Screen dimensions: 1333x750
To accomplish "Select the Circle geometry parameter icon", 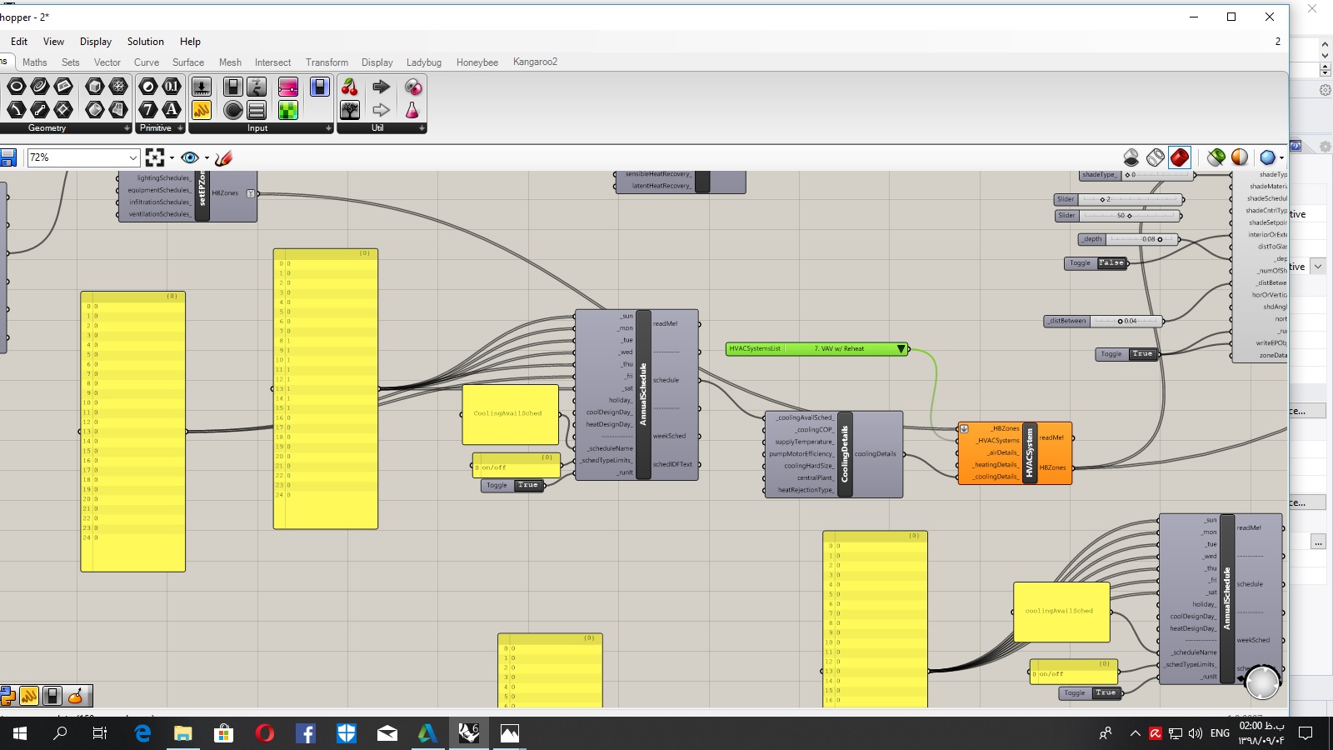I will pyautogui.click(x=16, y=86).
